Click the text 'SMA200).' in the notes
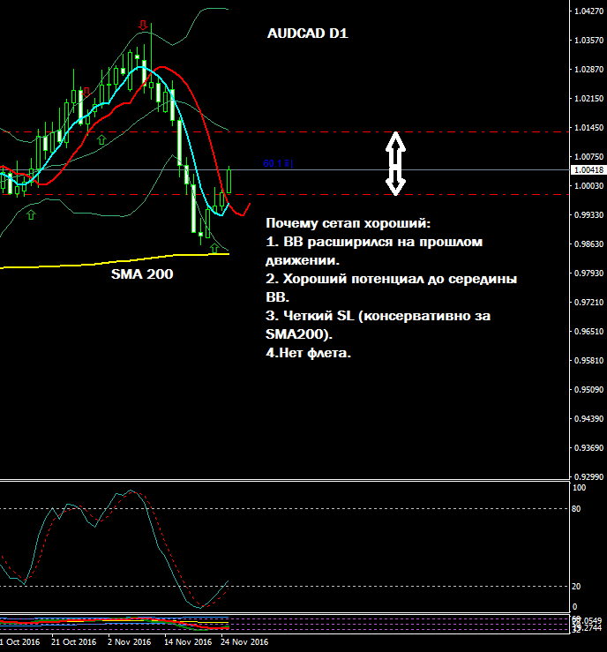This screenshot has width=607, height=652. click(299, 333)
